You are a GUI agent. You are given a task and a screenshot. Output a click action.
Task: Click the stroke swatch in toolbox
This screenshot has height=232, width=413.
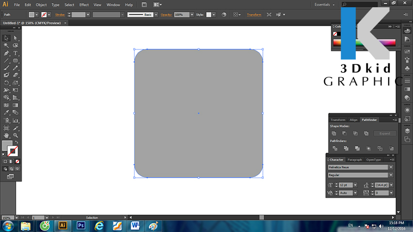pos(12,151)
